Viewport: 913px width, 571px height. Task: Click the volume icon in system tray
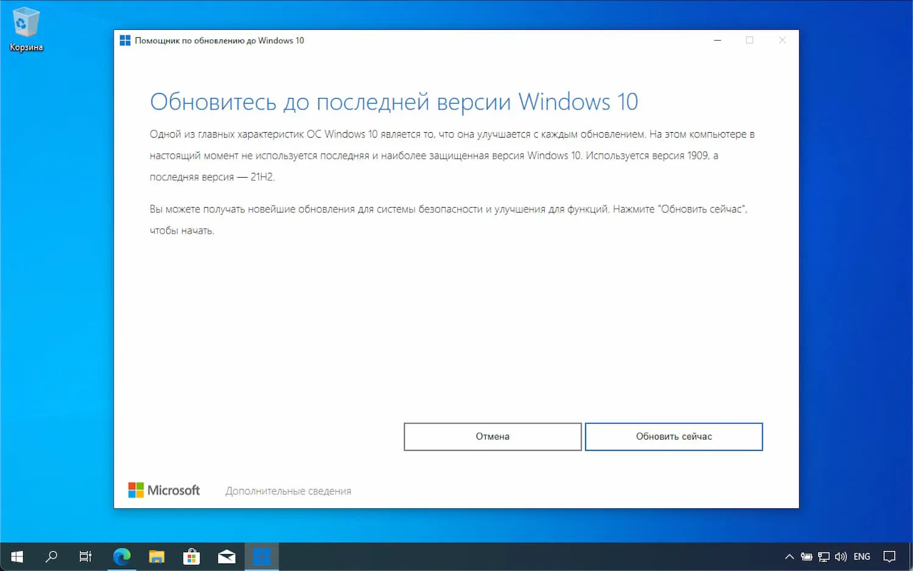point(841,556)
